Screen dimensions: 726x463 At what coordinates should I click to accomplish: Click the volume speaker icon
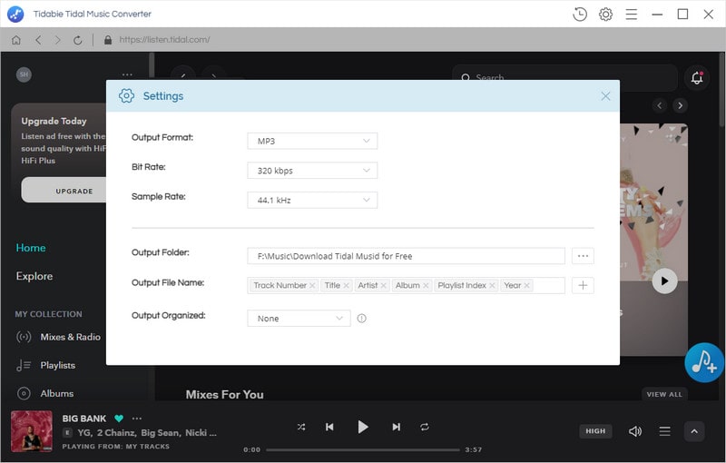pyautogui.click(x=635, y=431)
